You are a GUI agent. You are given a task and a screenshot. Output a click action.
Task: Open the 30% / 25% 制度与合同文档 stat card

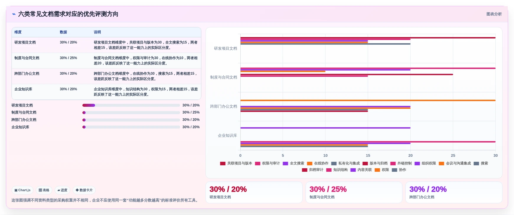(354, 192)
